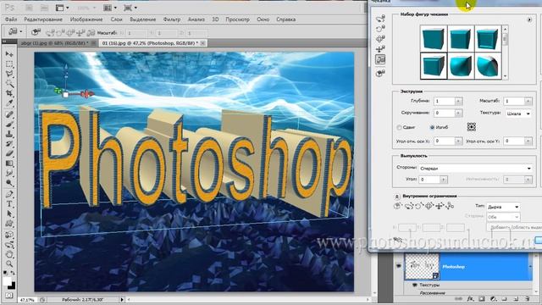Click the zoom percentage field in status bar
The width and height of the screenshot is (542, 305).
coord(28,300)
